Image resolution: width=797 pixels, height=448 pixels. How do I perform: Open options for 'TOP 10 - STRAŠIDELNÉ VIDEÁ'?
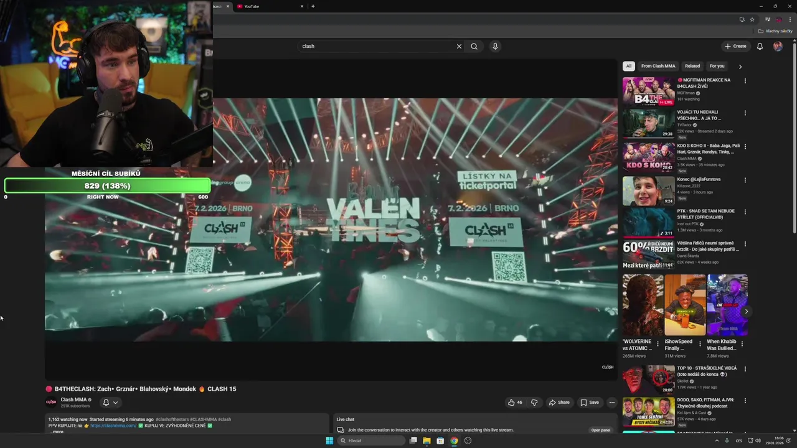point(745,369)
